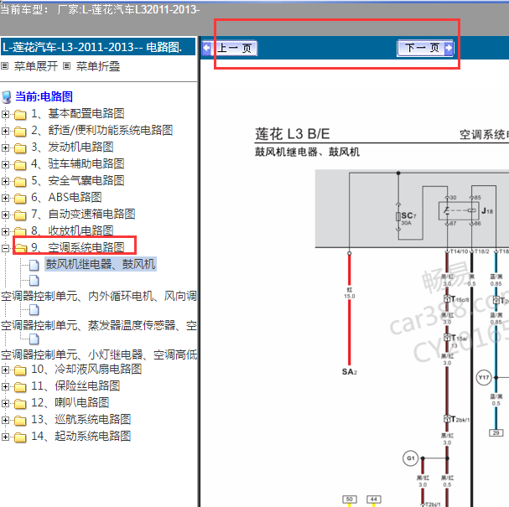Open 7、自动变速箱电路图 category

(x=83, y=214)
